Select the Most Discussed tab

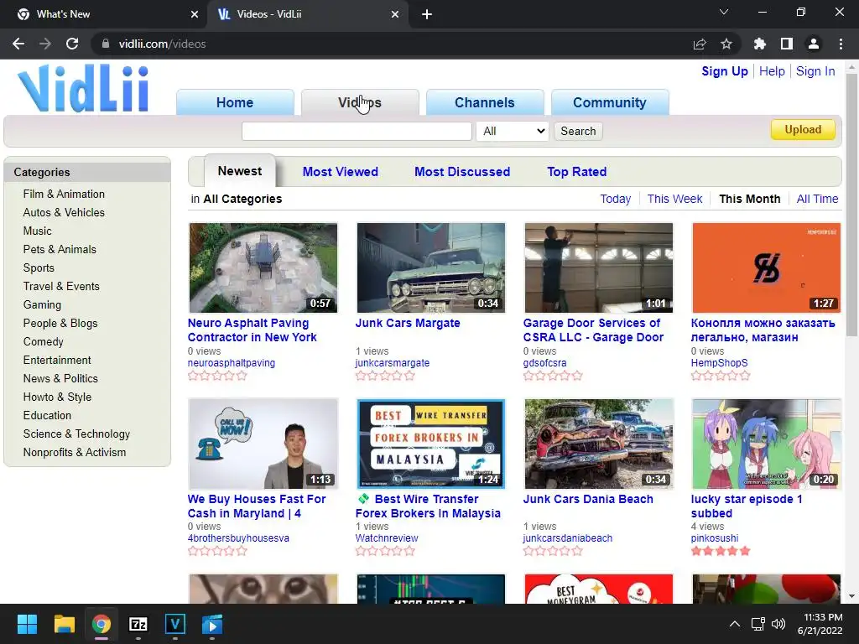[462, 171]
